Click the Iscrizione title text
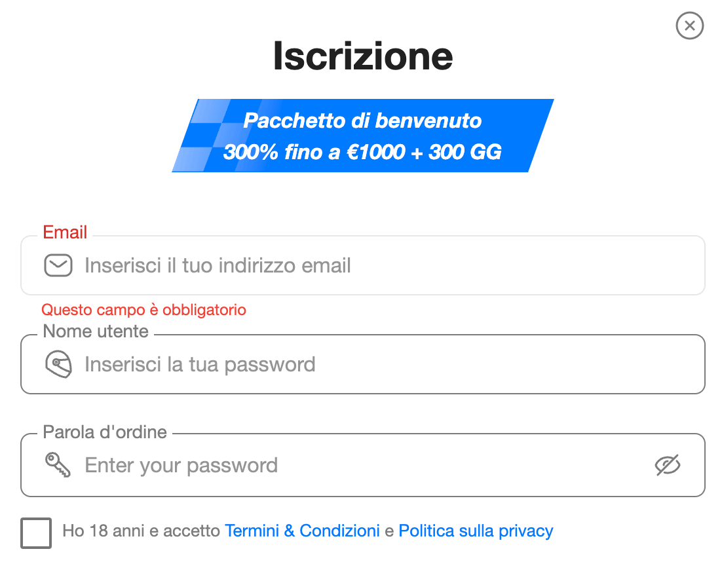This screenshot has height=583, width=722. point(362,56)
